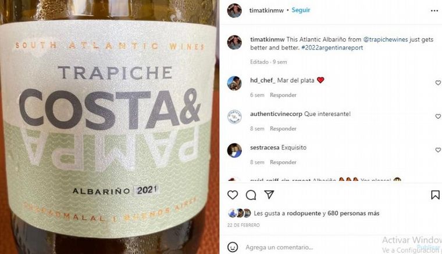Image resolution: width=442 pixels, height=254 pixels.
Task: View hd_chef_ profile avatar
Action: [x=234, y=83]
